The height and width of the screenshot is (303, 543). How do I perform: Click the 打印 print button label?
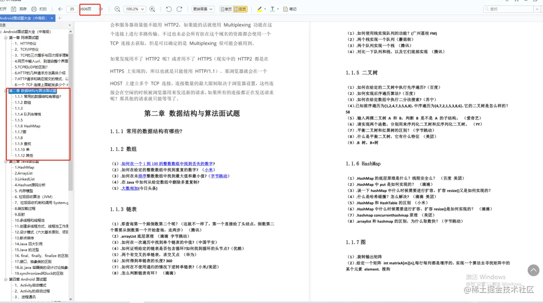pyautogui.click(x=43, y=9)
